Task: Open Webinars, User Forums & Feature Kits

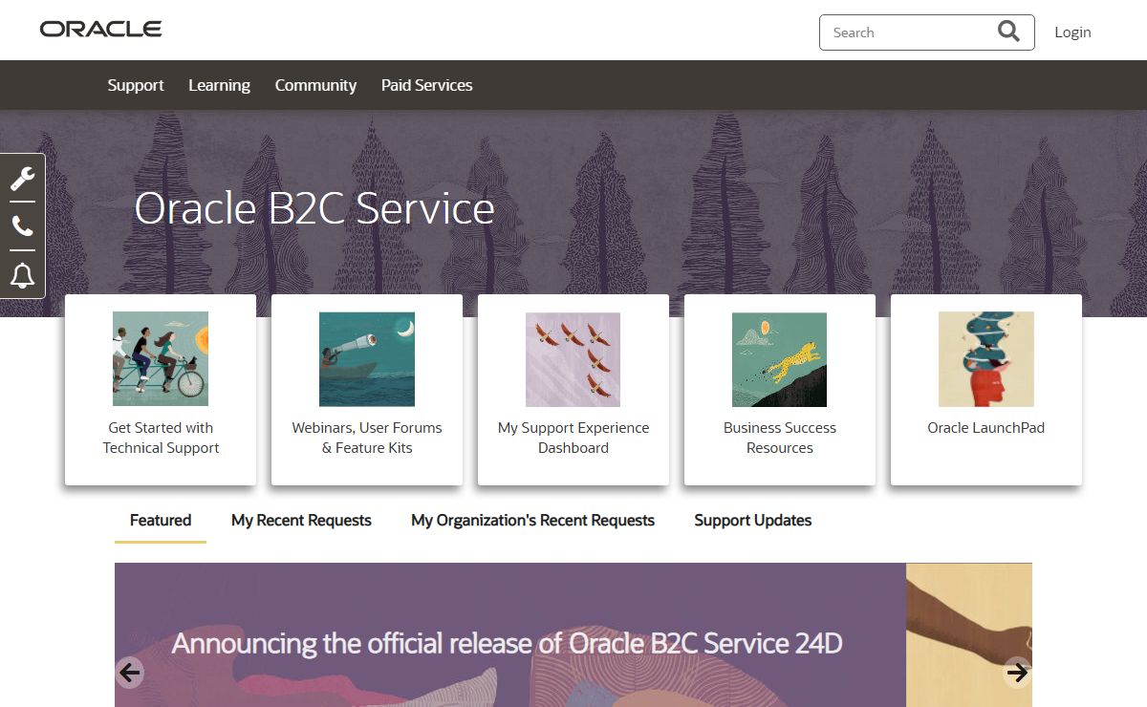Action: (x=367, y=438)
